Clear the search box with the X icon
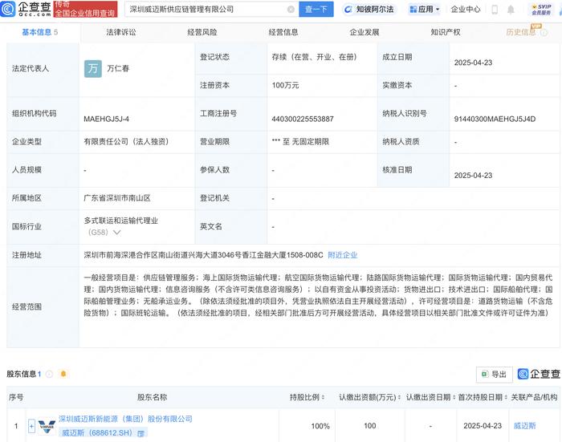Image resolution: width=562 pixels, height=442 pixels. click(291, 10)
